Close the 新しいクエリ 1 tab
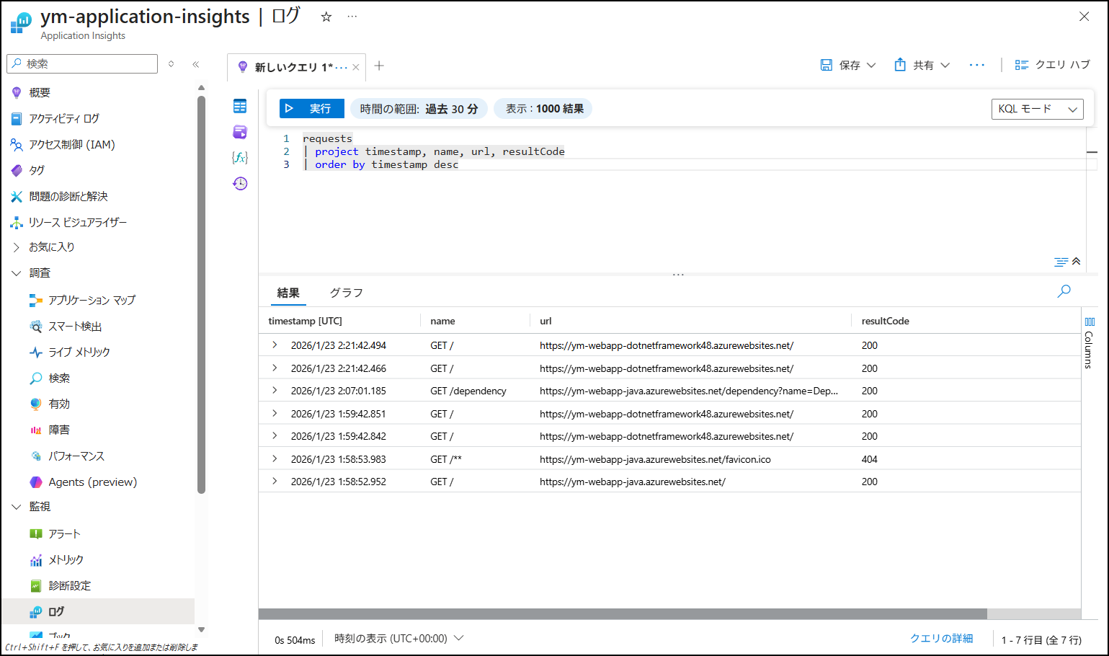Screen dimensions: 1109x656 pyautogui.click(x=356, y=67)
